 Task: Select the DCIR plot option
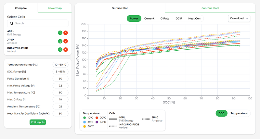179,19
